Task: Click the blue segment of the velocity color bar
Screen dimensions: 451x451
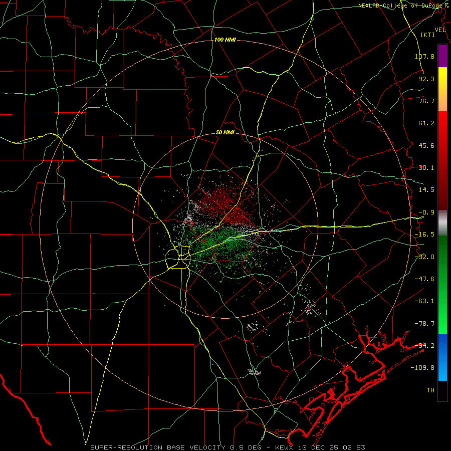Action: pyautogui.click(x=442, y=357)
